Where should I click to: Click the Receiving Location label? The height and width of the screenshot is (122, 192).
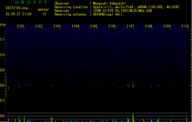point(71,7)
